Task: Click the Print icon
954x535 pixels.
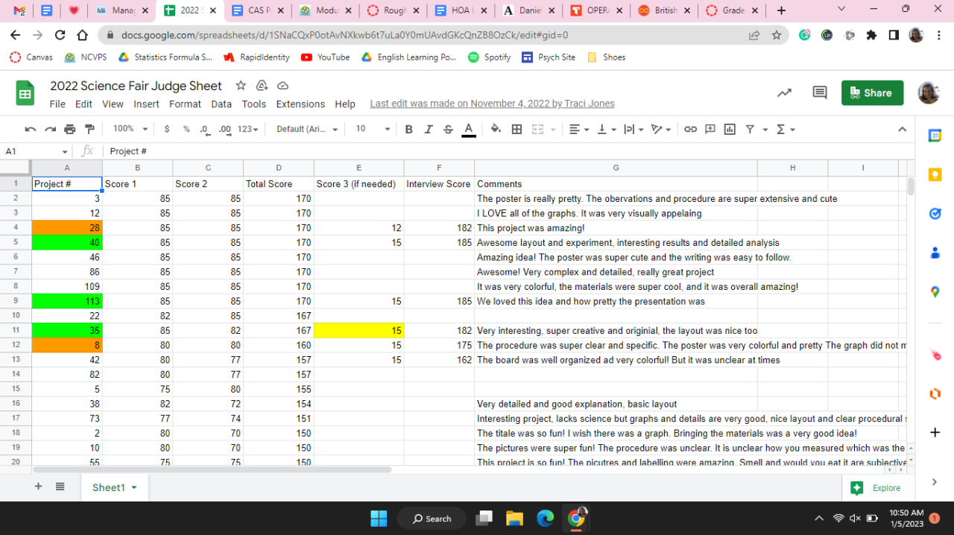Action: tap(70, 129)
